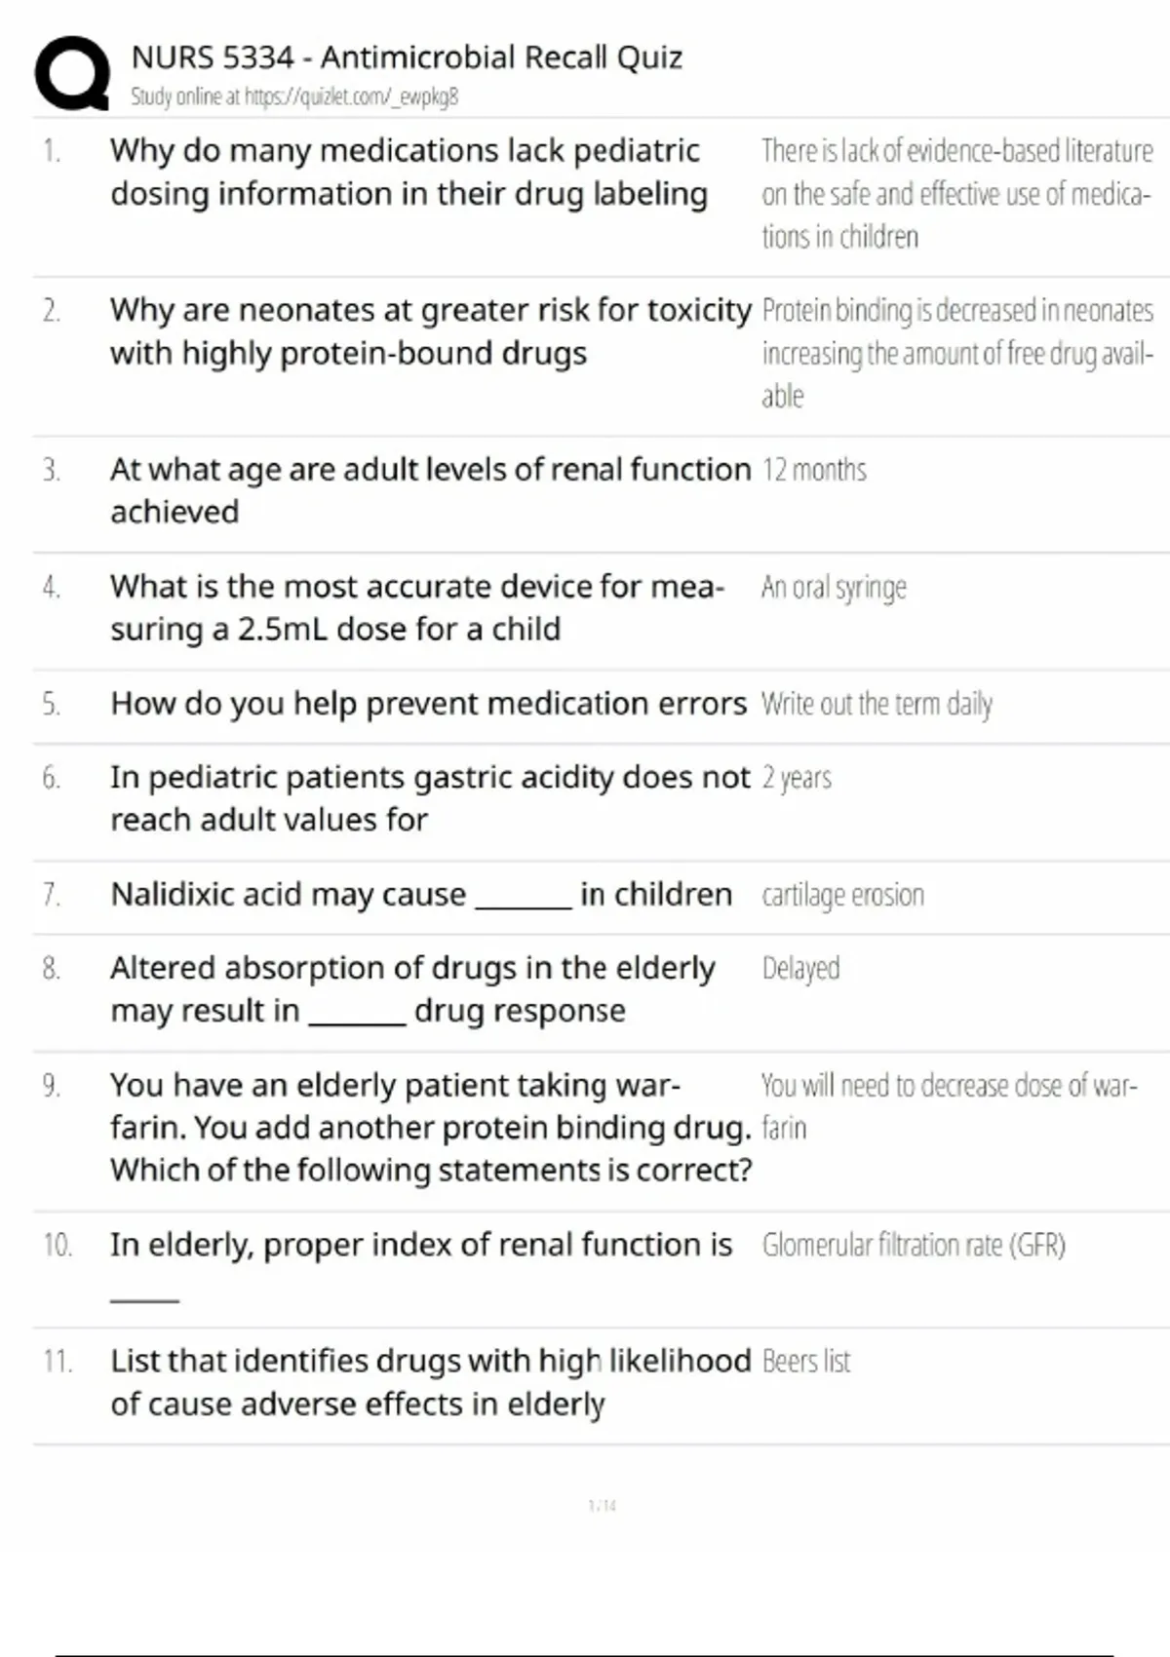Click the page number 1/14 indicator

click(603, 1506)
